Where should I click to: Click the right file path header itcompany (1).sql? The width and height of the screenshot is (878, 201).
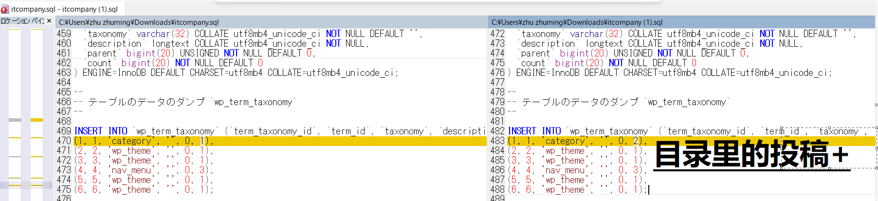(x=577, y=22)
